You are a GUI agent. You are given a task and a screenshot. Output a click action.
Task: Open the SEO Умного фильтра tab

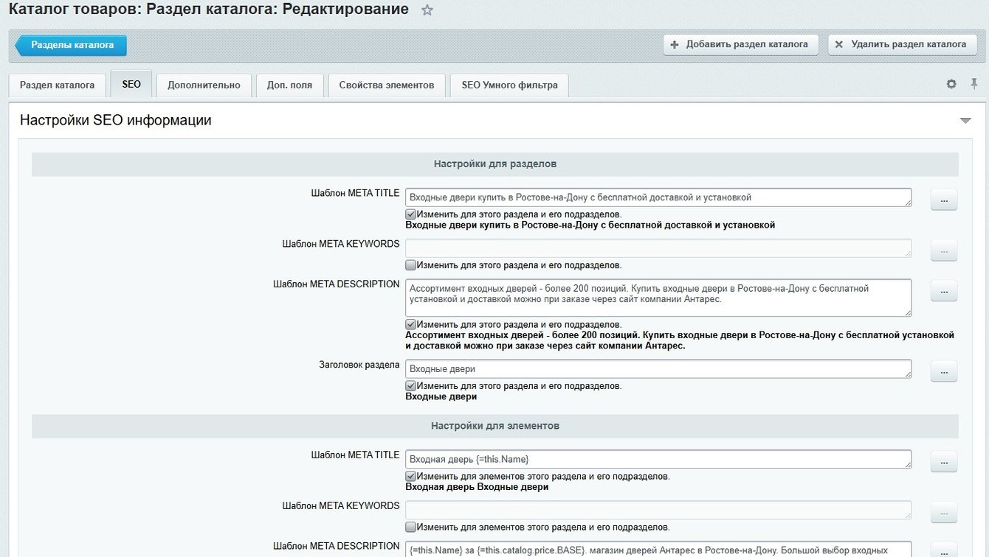(x=509, y=85)
